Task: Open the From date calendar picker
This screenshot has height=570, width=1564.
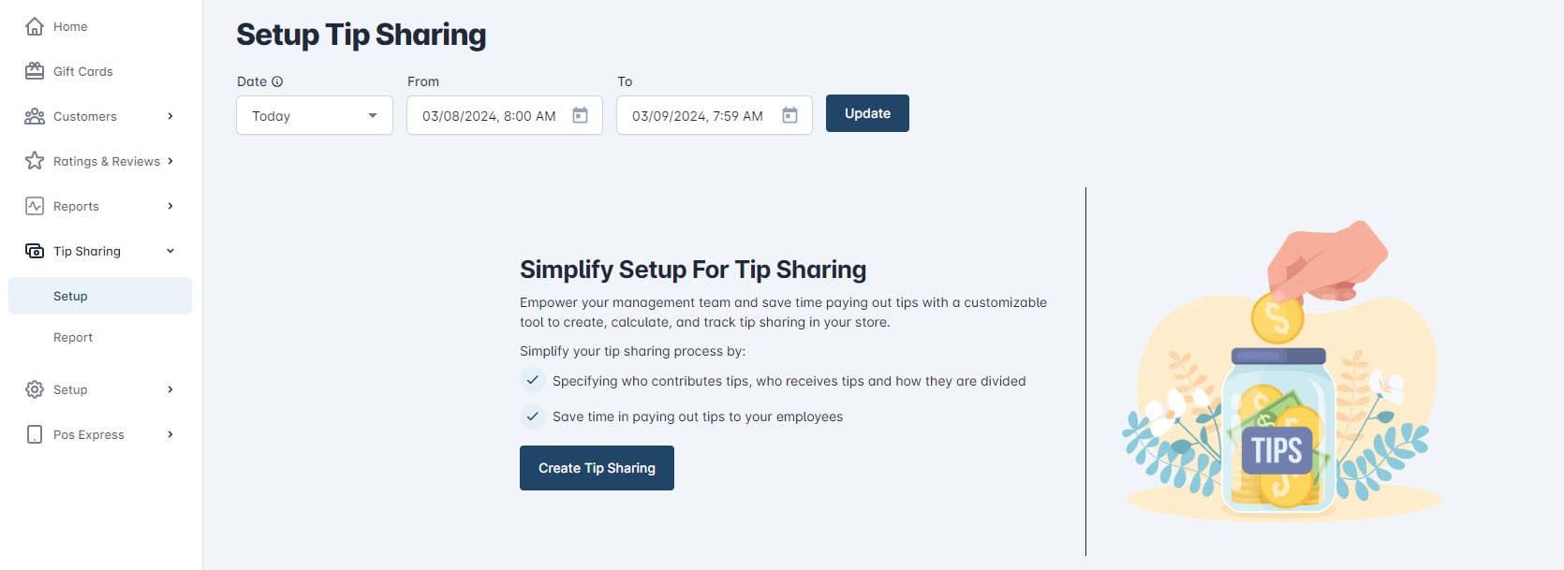Action: 581,115
